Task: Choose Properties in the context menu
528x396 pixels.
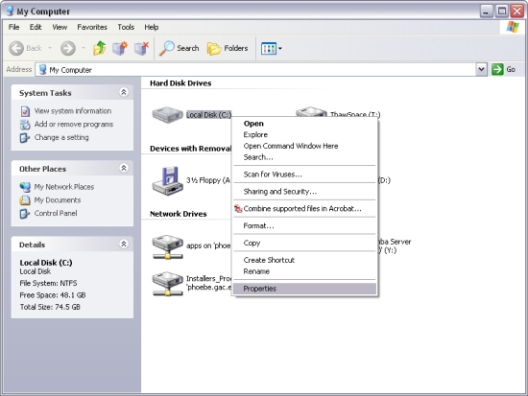Action: click(304, 289)
